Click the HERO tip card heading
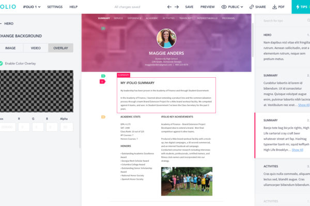 [x=267, y=35]
